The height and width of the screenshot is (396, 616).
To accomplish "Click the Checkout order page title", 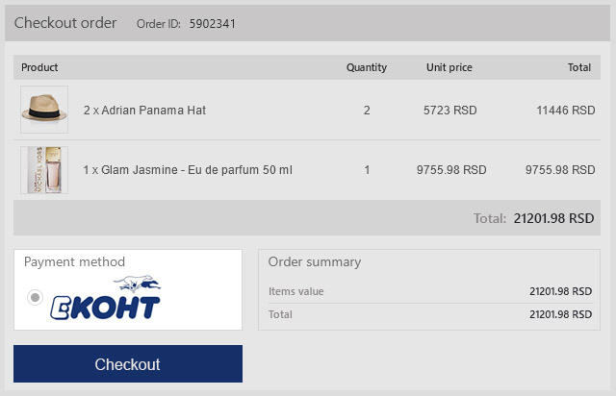I will tap(65, 22).
